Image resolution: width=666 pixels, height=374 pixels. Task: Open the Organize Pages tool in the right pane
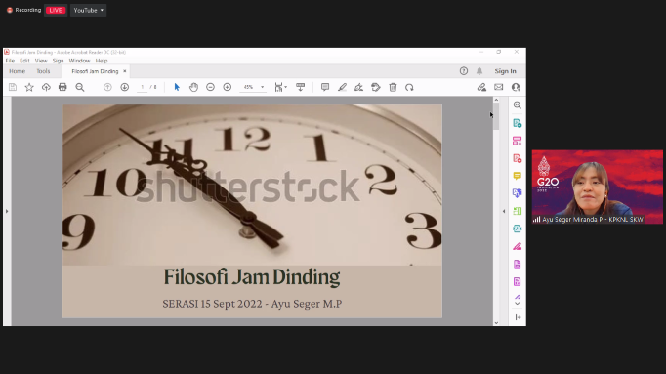[517, 211]
